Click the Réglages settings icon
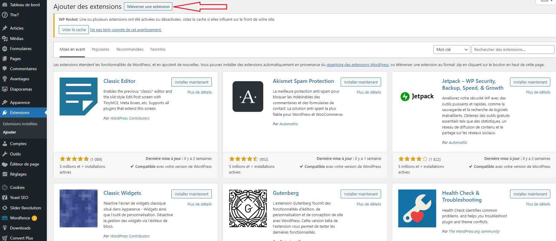This screenshot has height=241, width=556. click(x=4, y=174)
